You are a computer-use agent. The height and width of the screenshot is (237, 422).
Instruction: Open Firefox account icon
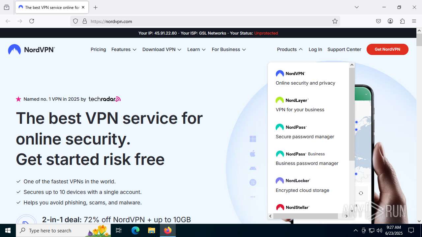pos(390,21)
